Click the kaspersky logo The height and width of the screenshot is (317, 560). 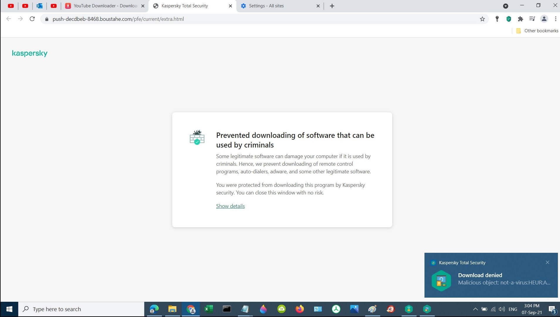[x=30, y=53]
